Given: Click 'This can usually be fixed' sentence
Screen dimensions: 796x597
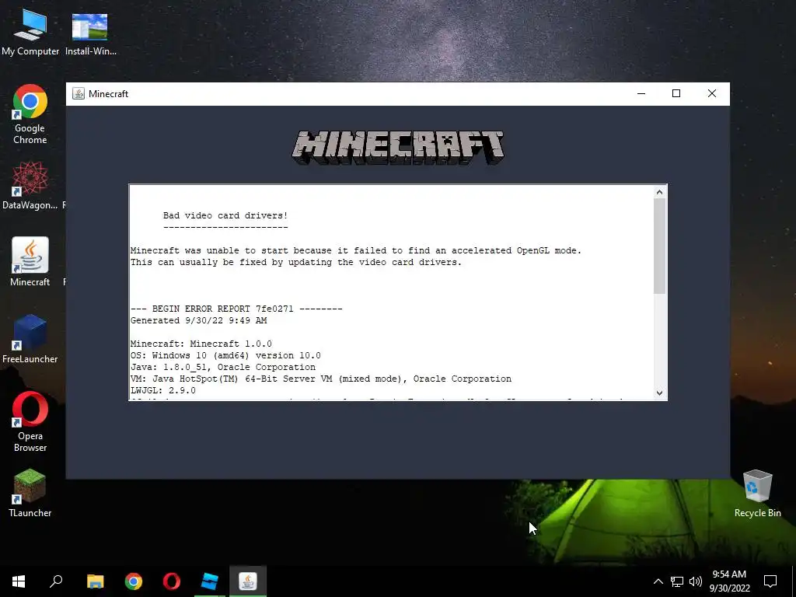Looking at the screenshot, I should point(296,262).
